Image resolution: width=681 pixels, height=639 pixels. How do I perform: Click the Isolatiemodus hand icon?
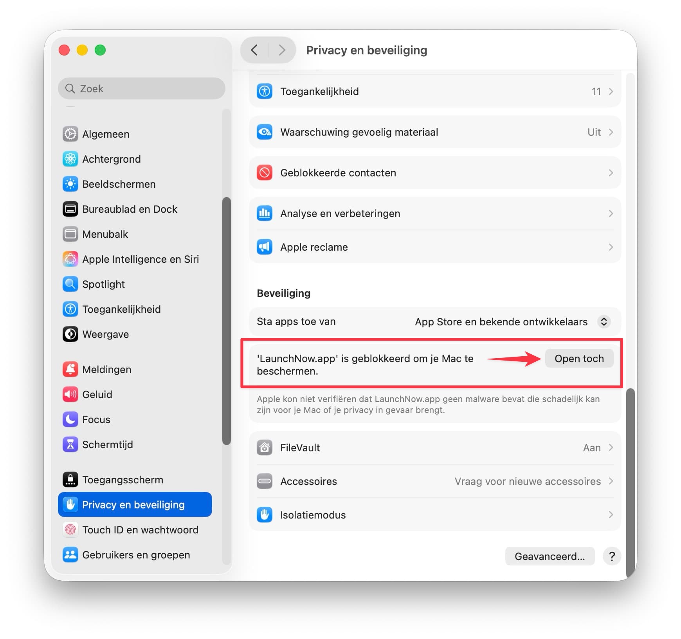point(265,515)
